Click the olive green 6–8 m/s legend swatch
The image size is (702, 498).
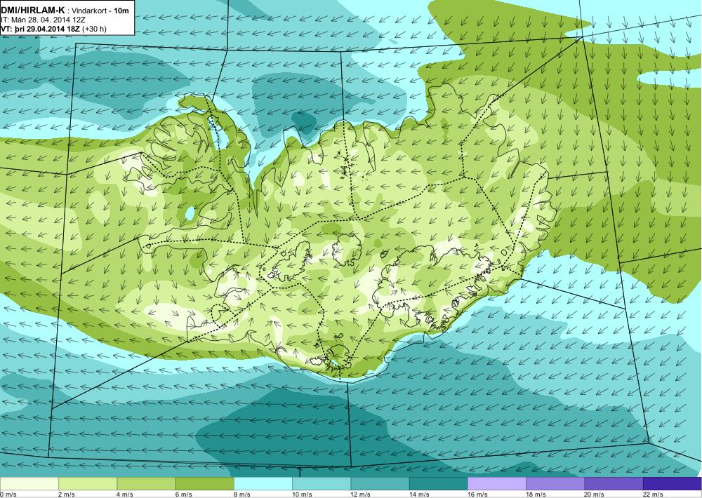click(204, 483)
